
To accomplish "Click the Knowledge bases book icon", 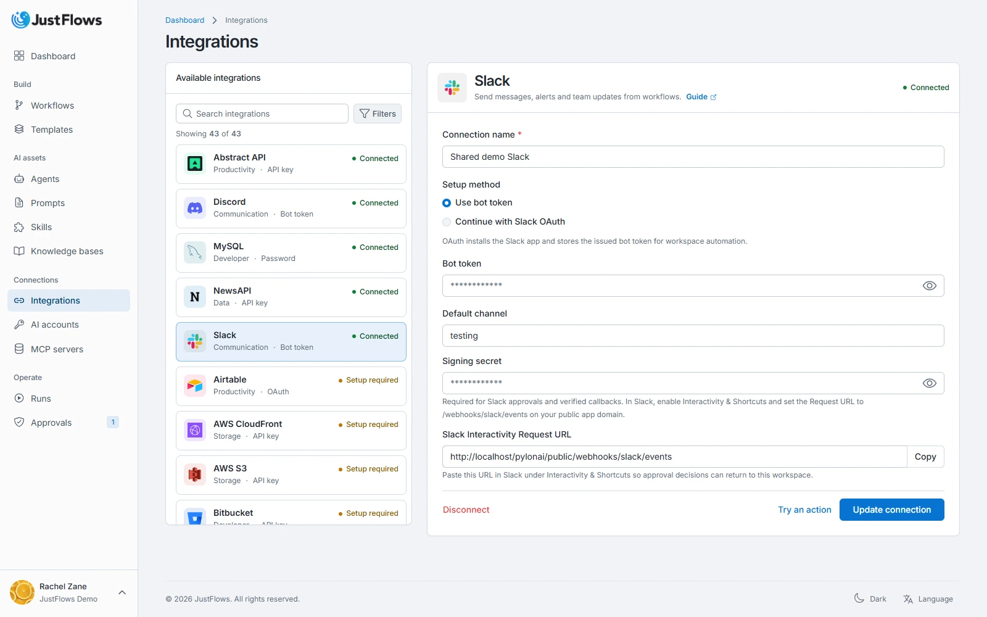I will [19, 251].
